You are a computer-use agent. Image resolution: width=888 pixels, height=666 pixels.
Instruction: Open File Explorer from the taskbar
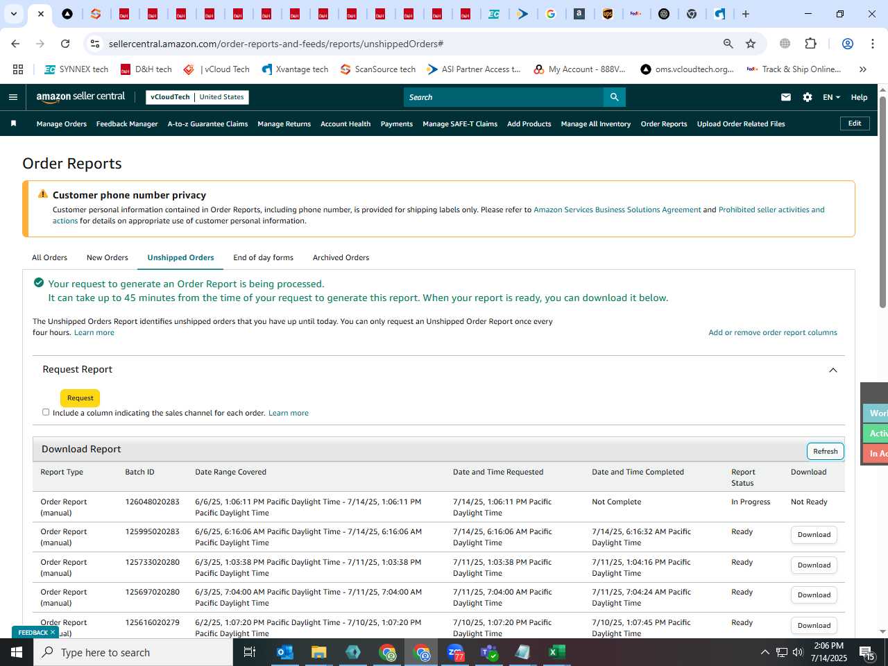[x=318, y=652]
